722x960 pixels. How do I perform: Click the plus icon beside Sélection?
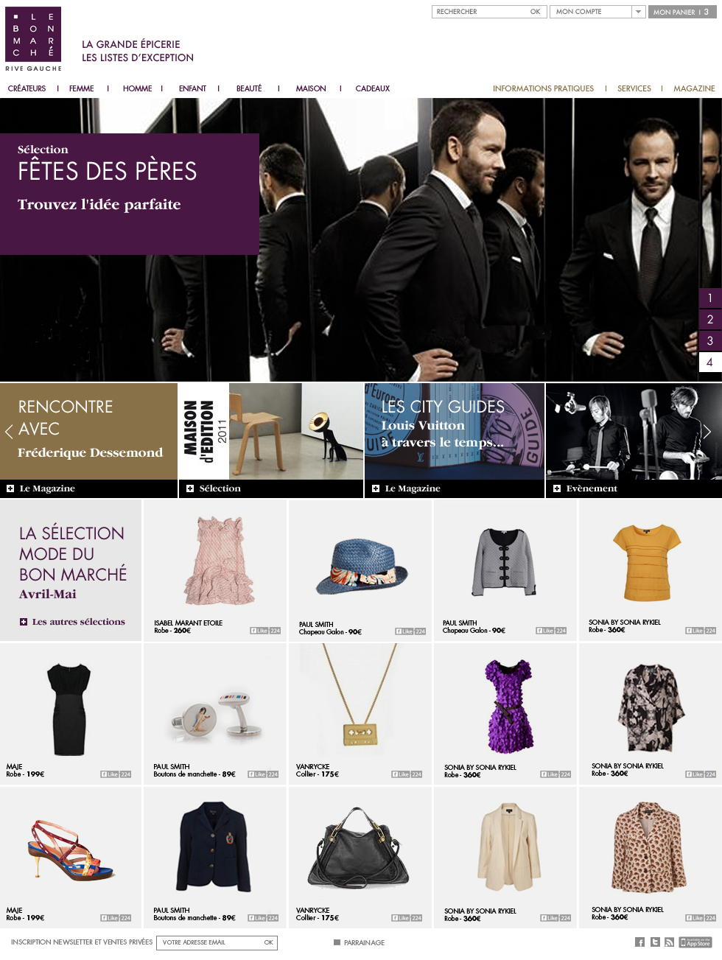coord(190,488)
